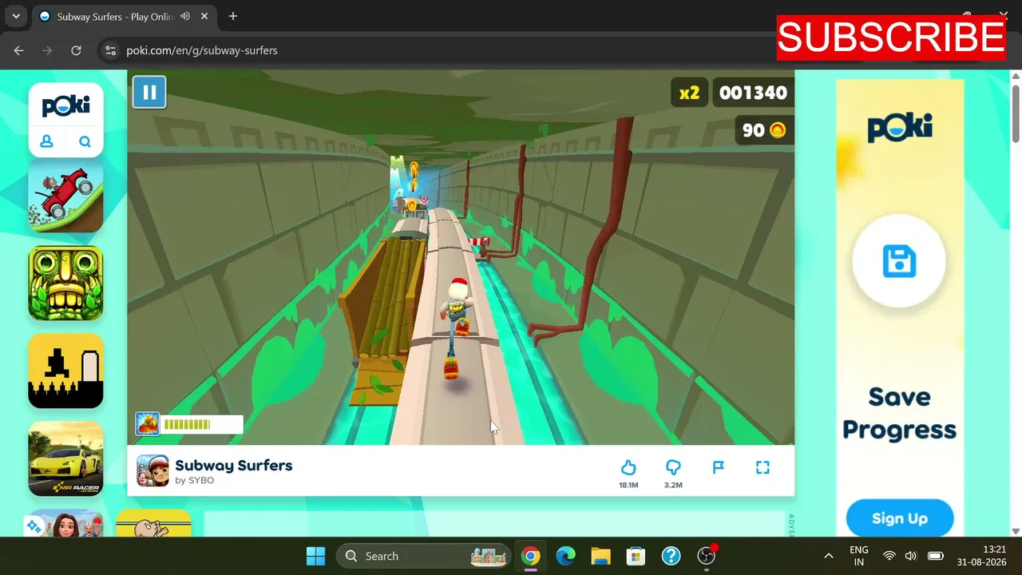This screenshot has height=575, width=1022.
Task: Open the Poki profile user icon
Action: 46,142
